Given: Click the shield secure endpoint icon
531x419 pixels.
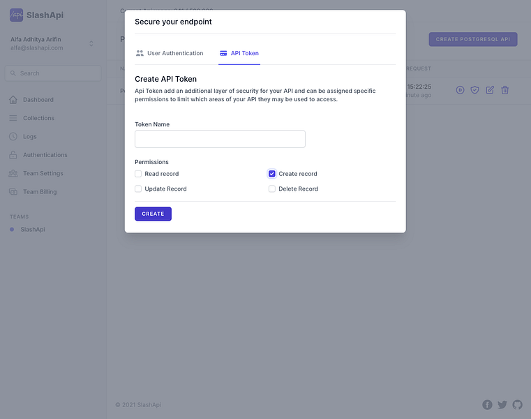Looking at the screenshot, I should pos(474,90).
